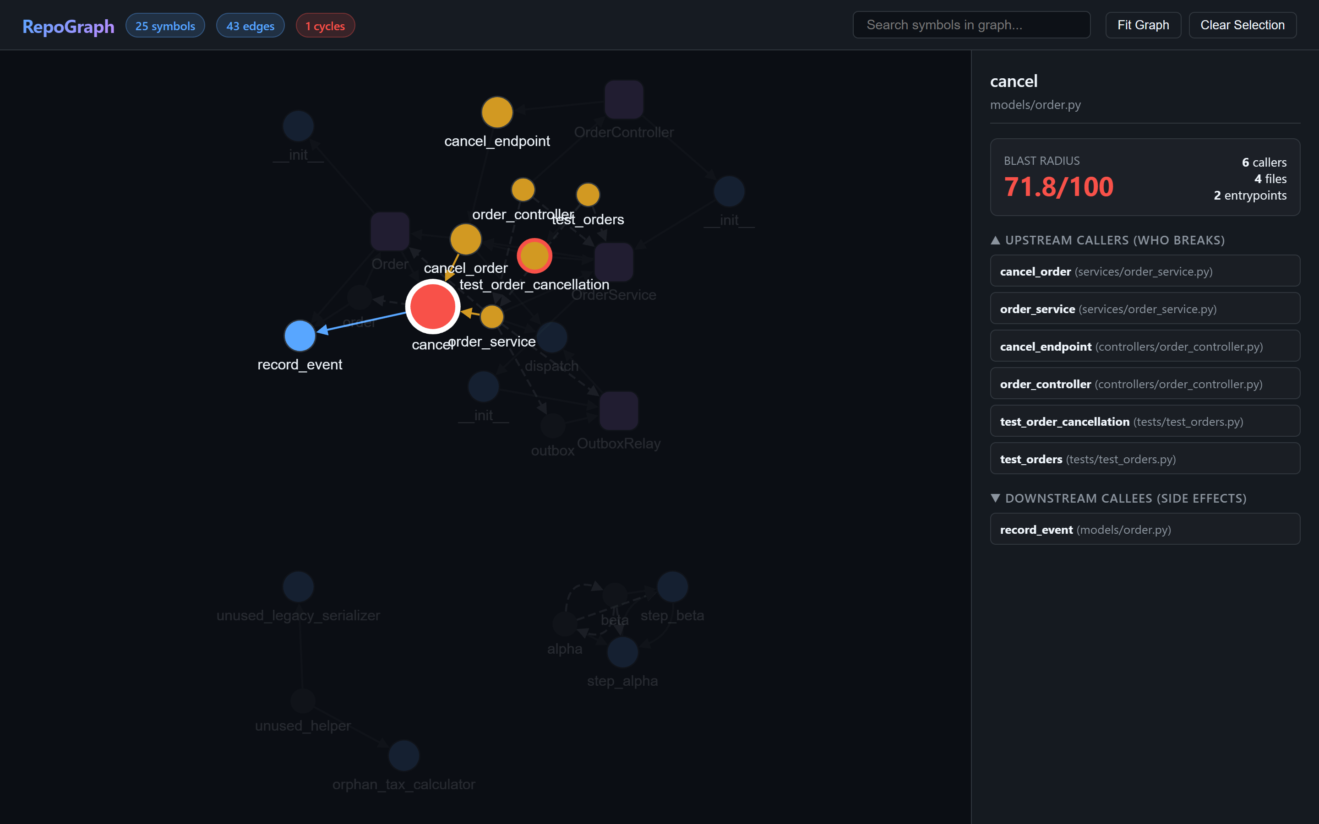Click the dimmed alpha node
1319x824 pixels.
click(565, 624)
